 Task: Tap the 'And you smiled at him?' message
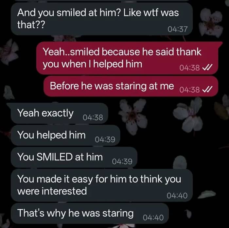(x=102, y=19)
